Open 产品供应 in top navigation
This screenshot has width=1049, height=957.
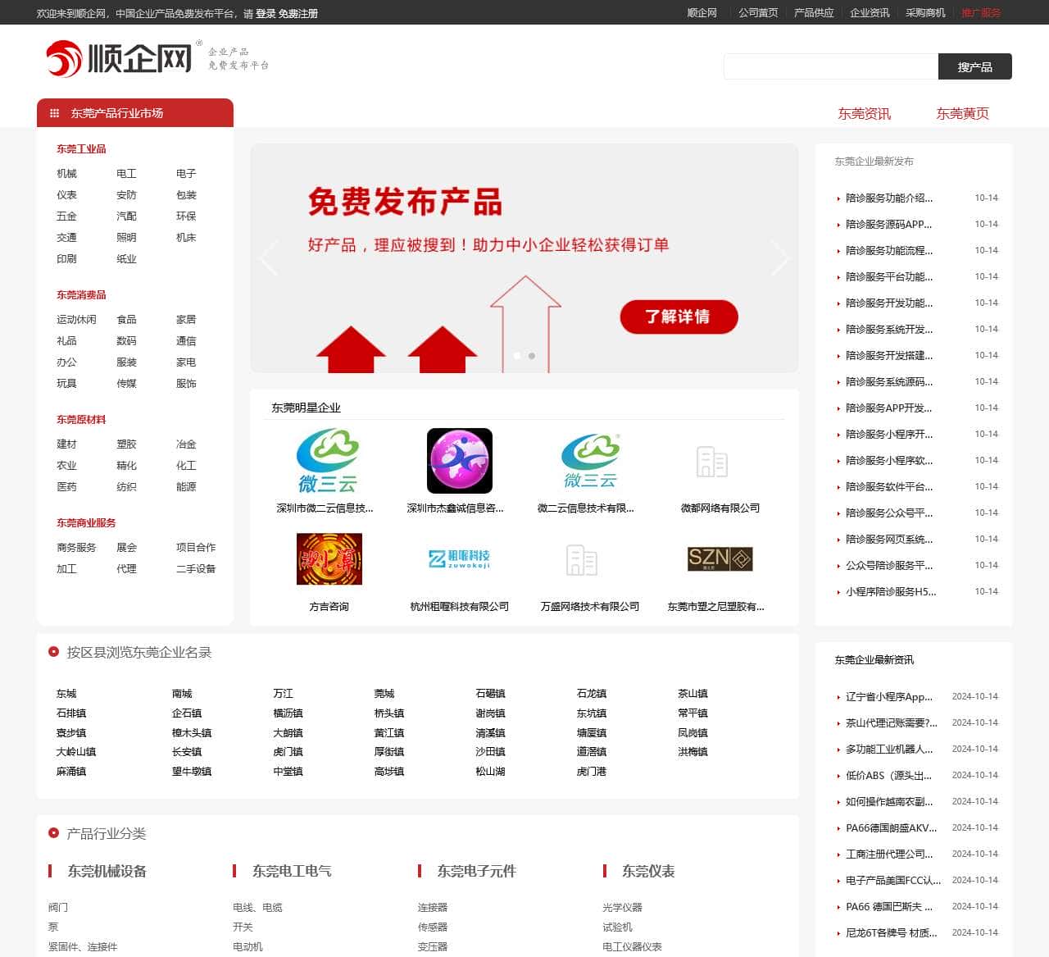click(814, 13)
